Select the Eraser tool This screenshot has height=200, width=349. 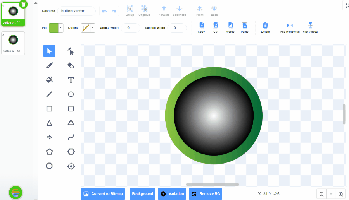pyautogui.click(x=71, y=65)
